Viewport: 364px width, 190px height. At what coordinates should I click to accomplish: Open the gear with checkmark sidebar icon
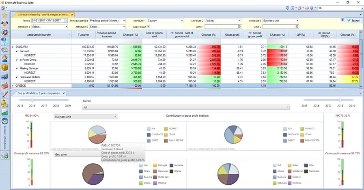(x=5, y=154)
